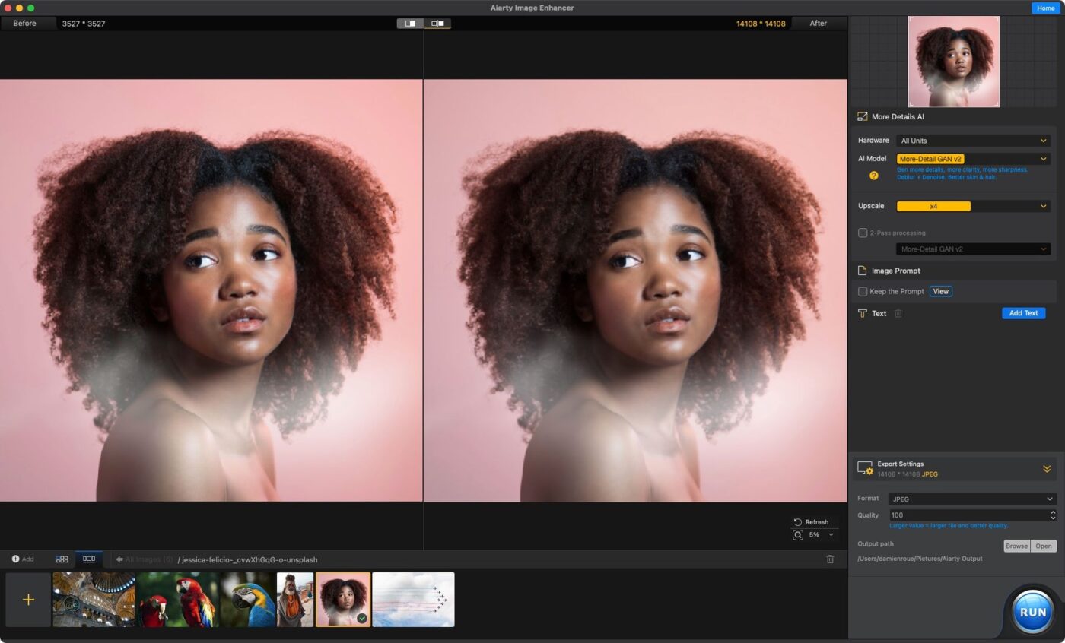Screen dimensions: 1065x643
Task: Click View next to Keep the Prompt
Action: pos(941,291)
